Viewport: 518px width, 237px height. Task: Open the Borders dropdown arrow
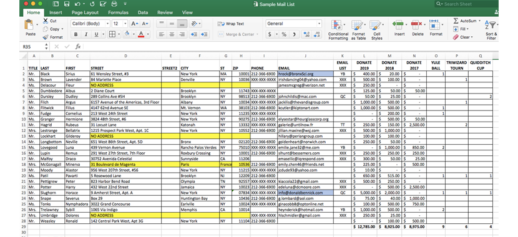[119, 34]
